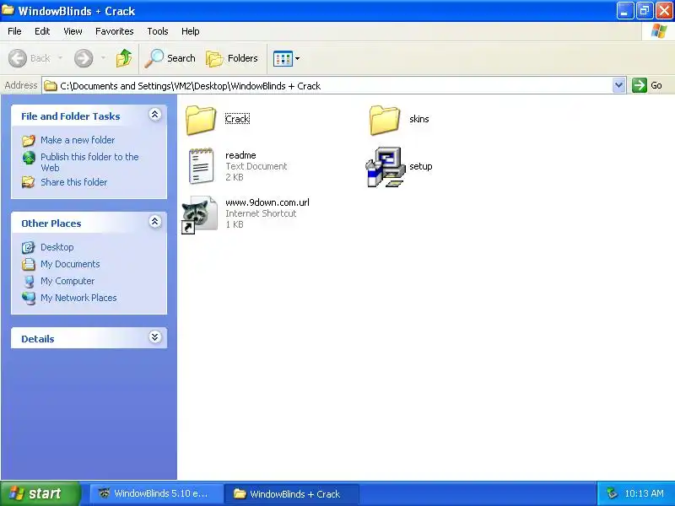Image resolution: width=675 pixels, height=506 pixels.
Task: Go up one folder level
Action: (x=124, y=58)
